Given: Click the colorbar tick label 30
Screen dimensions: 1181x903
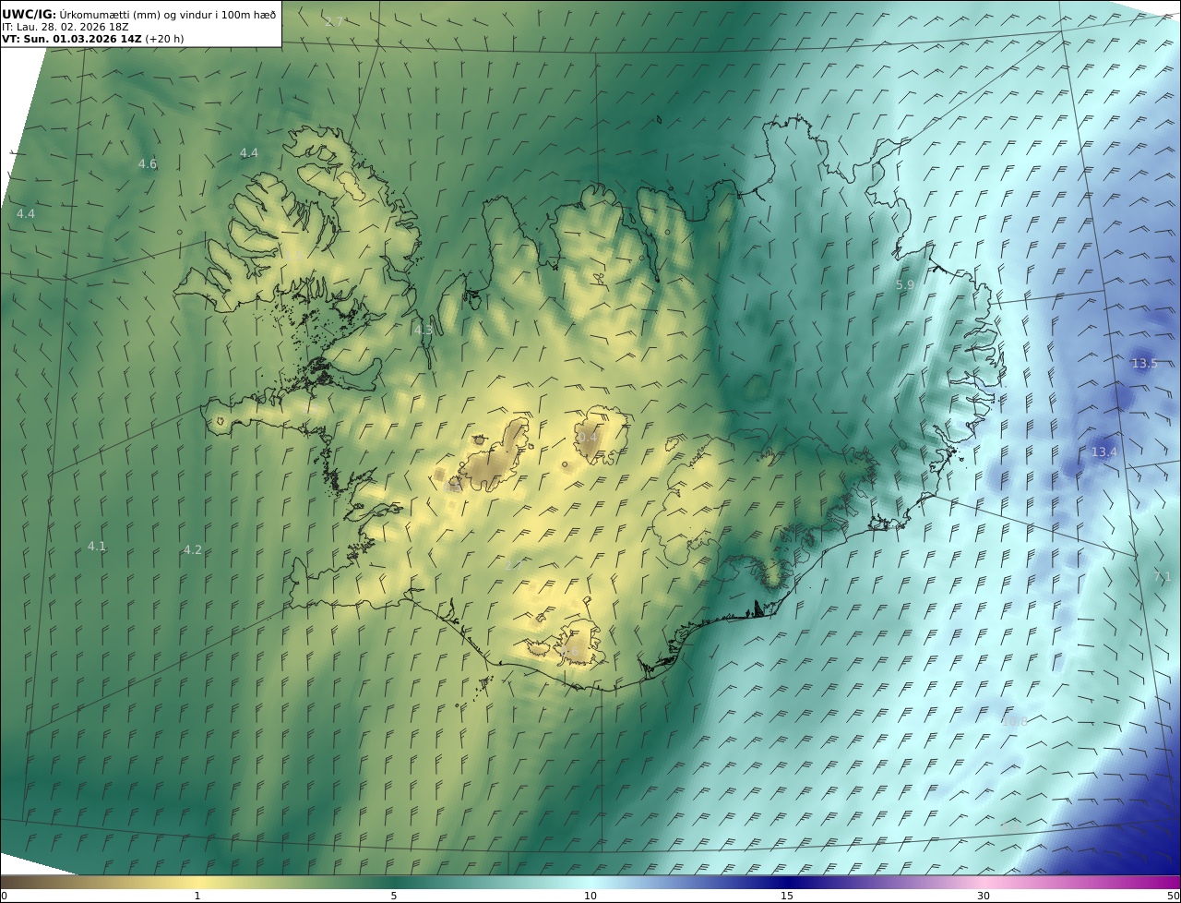Looking at the screenshot, I should click(984, 896).
